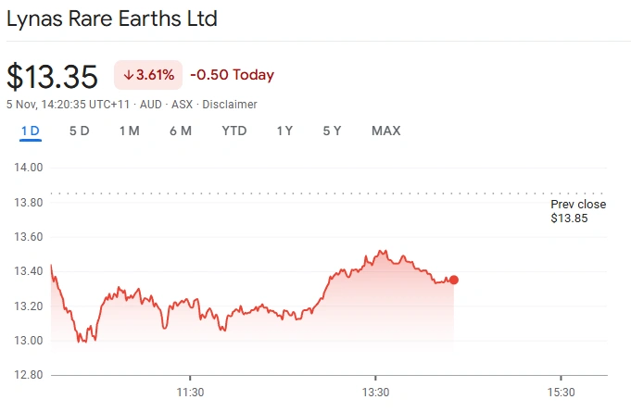Click the down arrow in percent badge
This screenshot has height=412, width=631.
(128, 75)
